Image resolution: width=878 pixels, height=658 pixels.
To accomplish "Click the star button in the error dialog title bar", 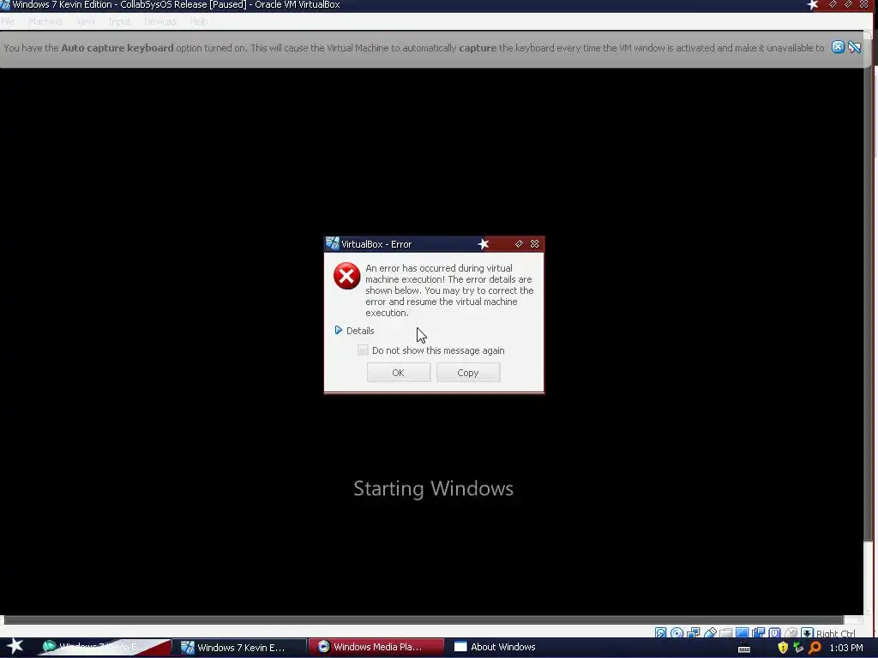I will click(484, 244).
